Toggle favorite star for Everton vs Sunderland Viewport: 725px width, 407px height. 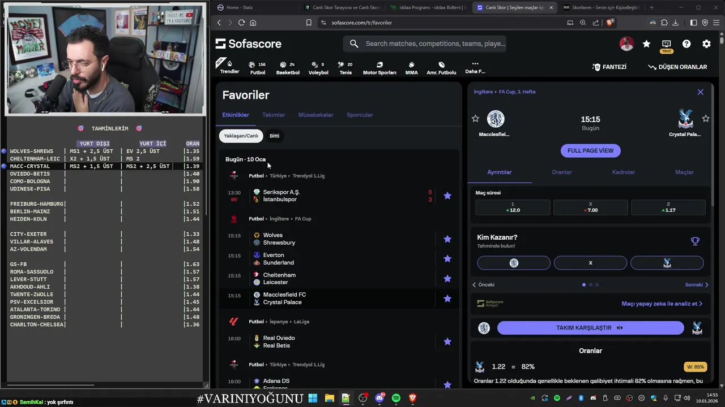coord(447,259)
